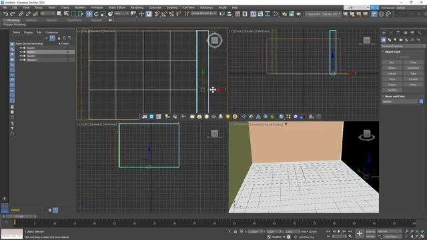Choose the Rectangular Selection Region tool
Image resolution: width=427 pixels, height=240 pixels.
coord(73,14)
